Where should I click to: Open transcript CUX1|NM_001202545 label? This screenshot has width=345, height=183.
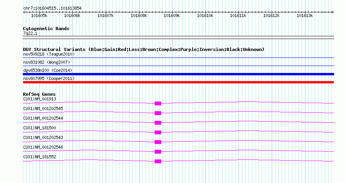(x=43, y=109)
